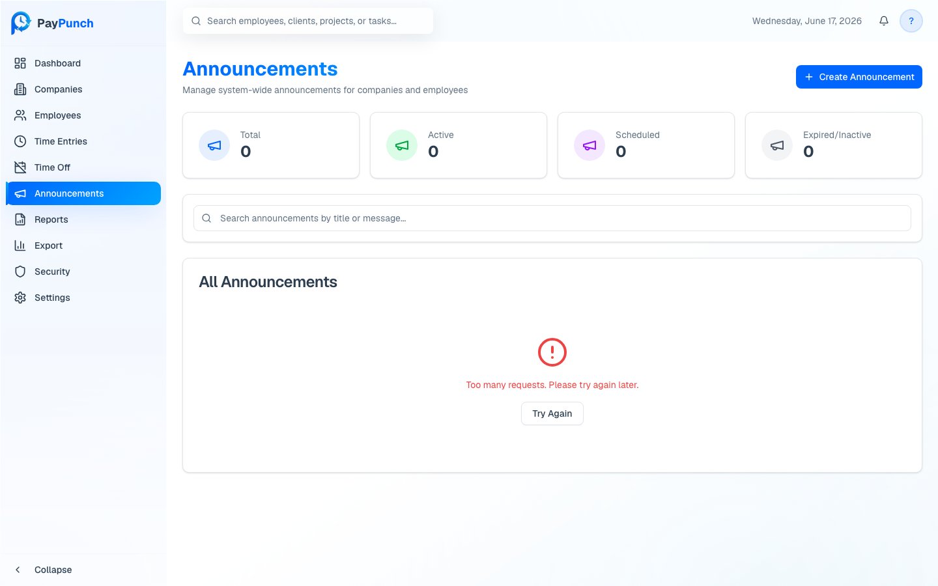Click the 'Too many requests' error message
938x586 pixels.
pyautogui.click(x=552, y=385)
